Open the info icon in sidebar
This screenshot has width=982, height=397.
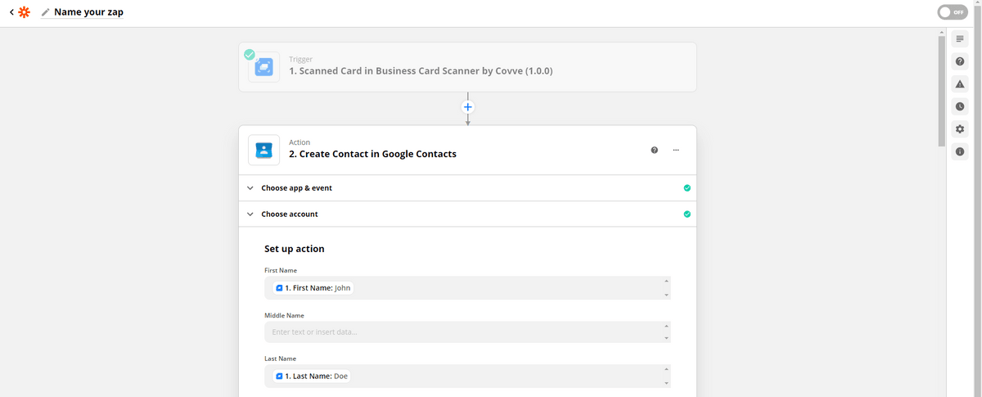(x=960, y=151)
